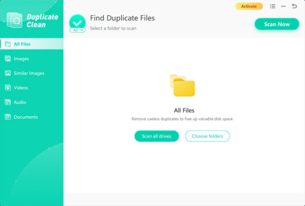
Task: Expand the All file-type dropdown
Action: [x=77, y=30]
